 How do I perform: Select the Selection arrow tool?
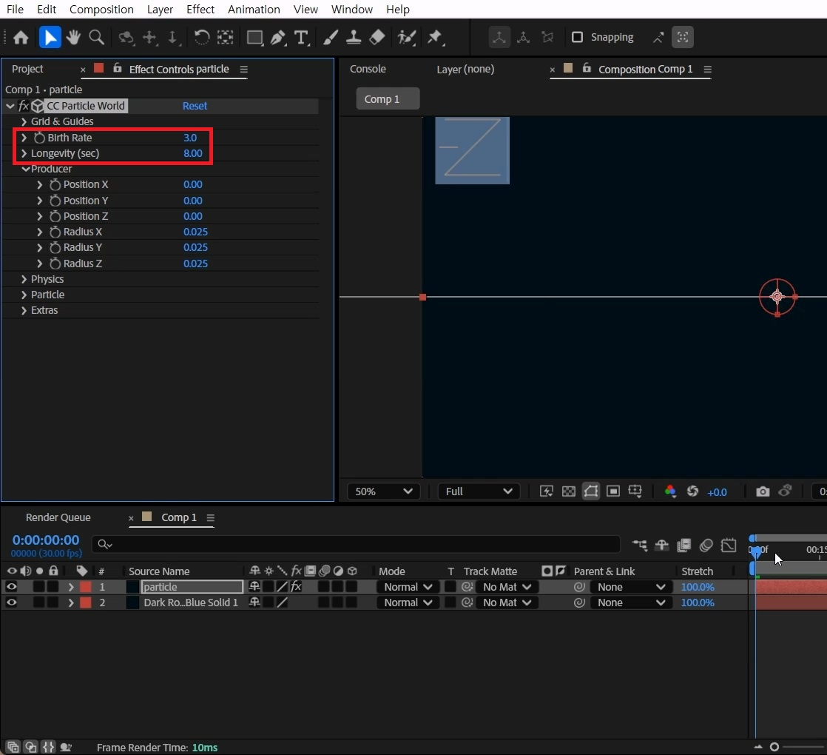point(50,38)
